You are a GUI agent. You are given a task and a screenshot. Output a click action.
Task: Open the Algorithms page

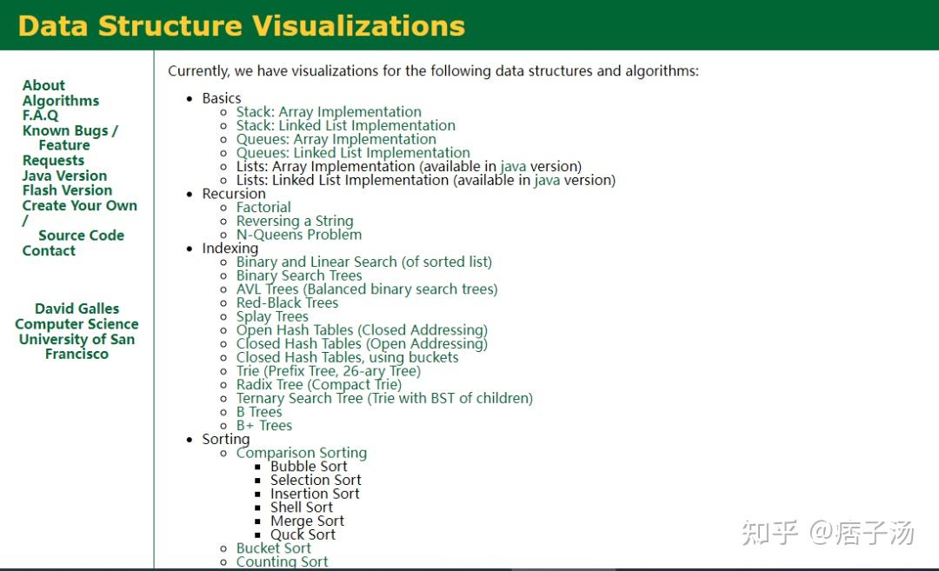[x=60, y=100]
